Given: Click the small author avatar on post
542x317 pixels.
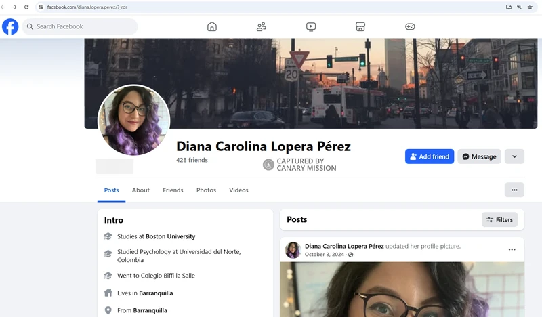Looking at the screenshot, I should tap(293, 250).
